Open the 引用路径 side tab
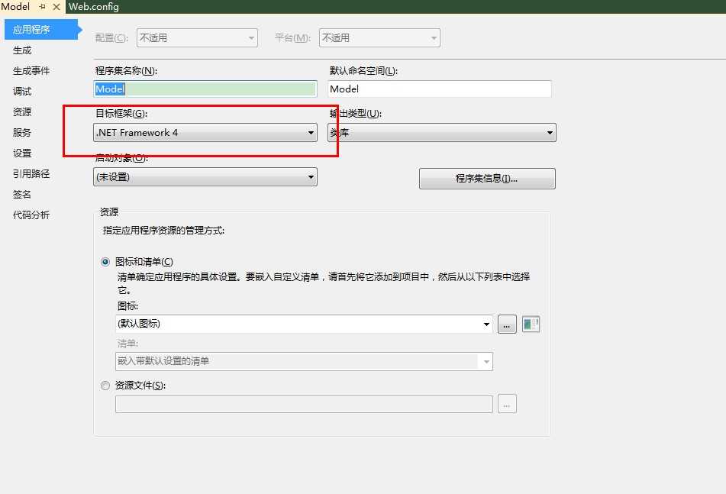 point(31,173)
